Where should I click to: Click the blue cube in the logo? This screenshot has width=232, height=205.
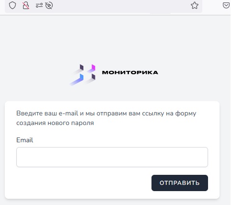[x=81, y=77]
